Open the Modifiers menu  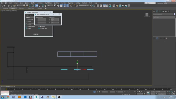pyautogui.click(x=33, y=3)
